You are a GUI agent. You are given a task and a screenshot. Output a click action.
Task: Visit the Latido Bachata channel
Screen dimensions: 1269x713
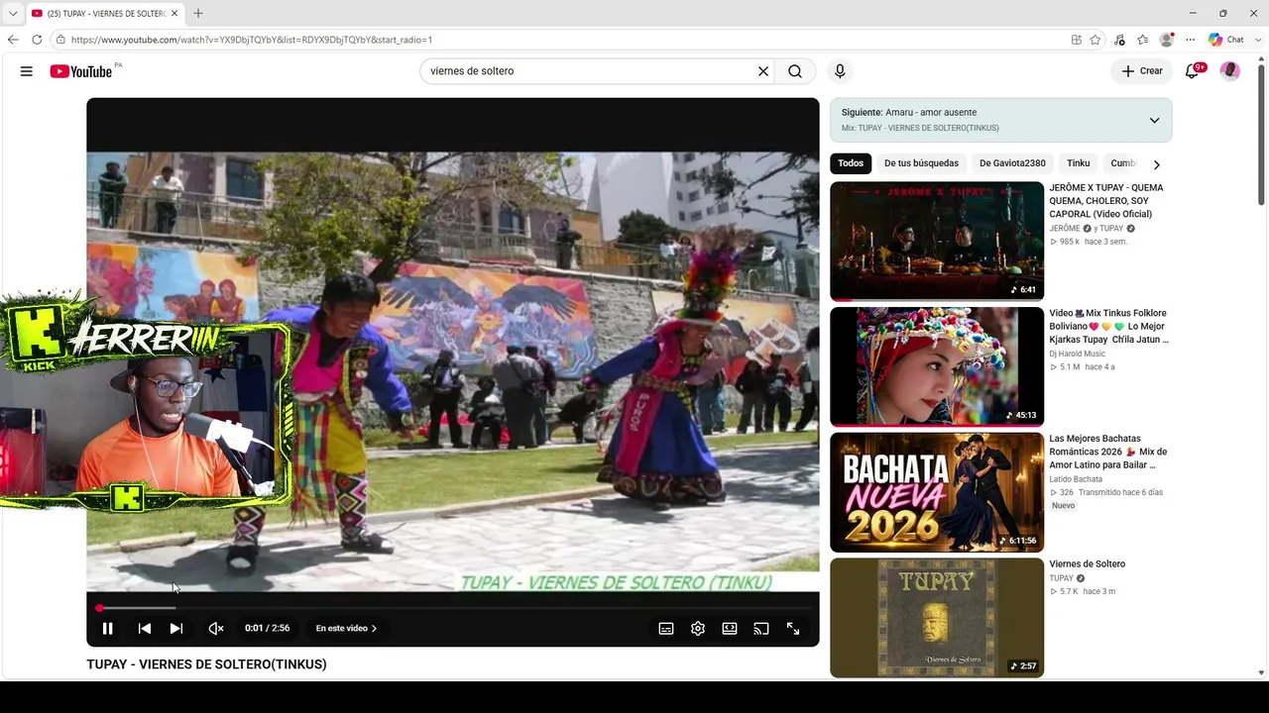tap(1076, 479)
